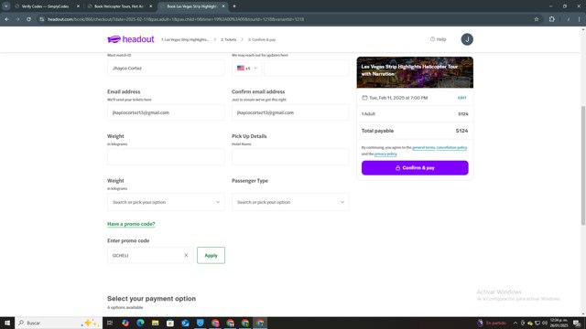Click the Pick Up Details hotel name field
Image resolution: width=586 pixels, height=329 pixels.
pos(290,156)
